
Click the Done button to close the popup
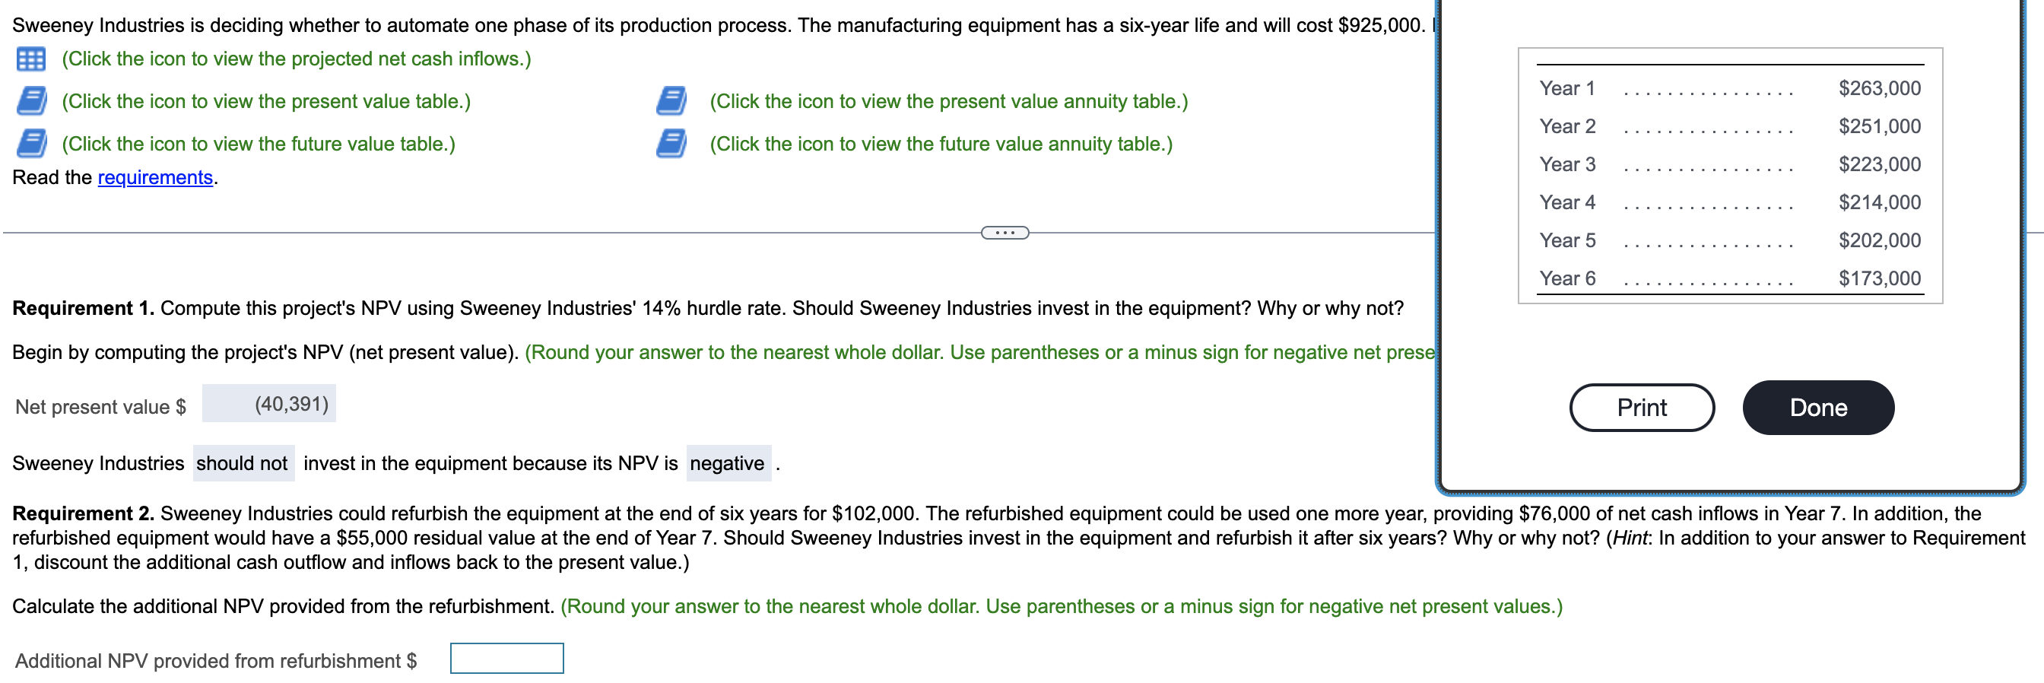(1817, 407)
